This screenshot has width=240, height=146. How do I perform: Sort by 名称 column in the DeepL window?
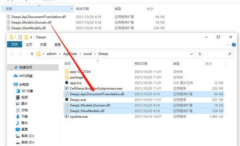[68, 63]
